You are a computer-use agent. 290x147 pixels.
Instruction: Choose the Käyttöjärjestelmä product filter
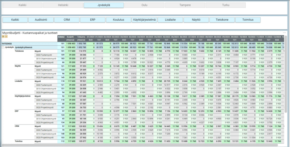click(145, 20)
